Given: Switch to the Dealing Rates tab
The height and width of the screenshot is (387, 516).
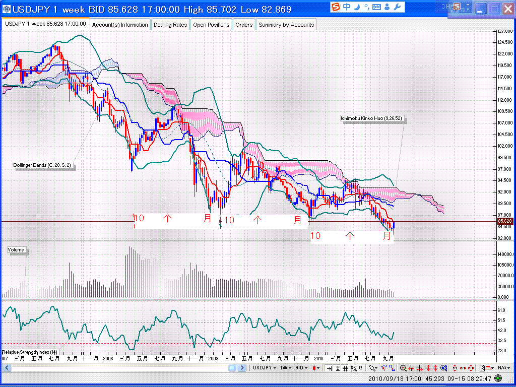Looking at the screenshot, I should [170, 25].
